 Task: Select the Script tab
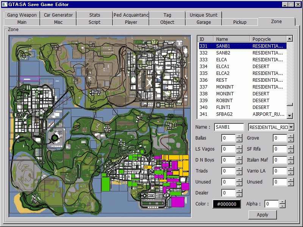click(95, 22)
